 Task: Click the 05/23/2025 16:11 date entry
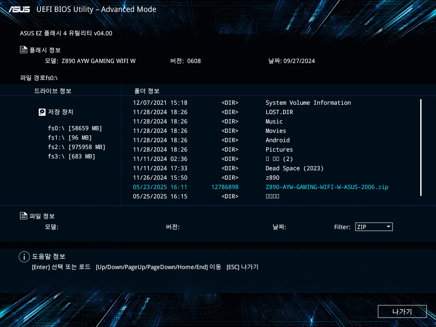pos(160,187)
